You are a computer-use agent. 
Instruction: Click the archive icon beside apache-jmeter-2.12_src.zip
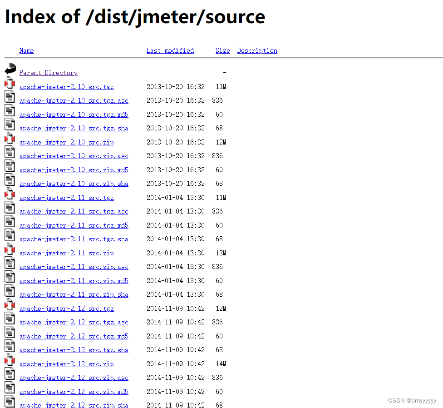10,359
